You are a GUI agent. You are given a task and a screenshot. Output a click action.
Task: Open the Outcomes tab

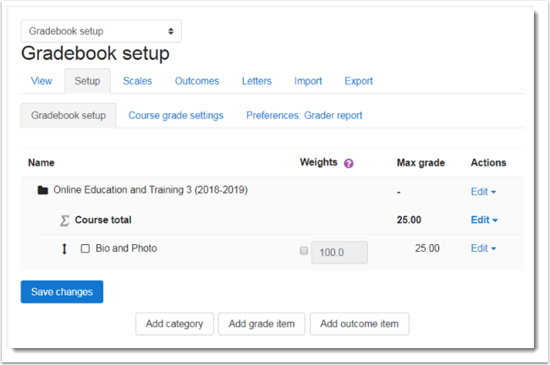pyautogui.click(x=197, y=81)
